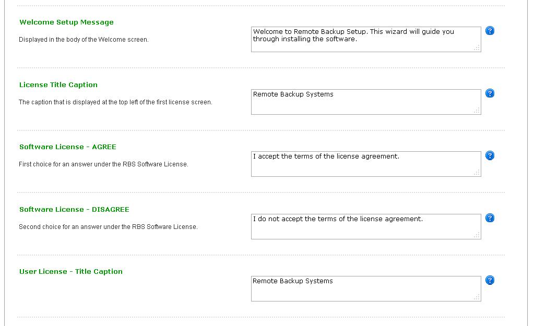Open help for Welcome Setup Message
This screenshot has height=326, width=534.
pyautogui.click(x=490, y=31)
